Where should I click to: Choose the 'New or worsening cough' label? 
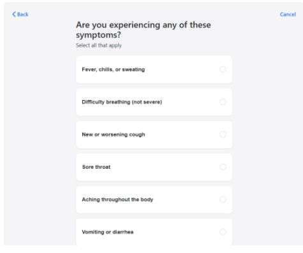click(114, 134)
